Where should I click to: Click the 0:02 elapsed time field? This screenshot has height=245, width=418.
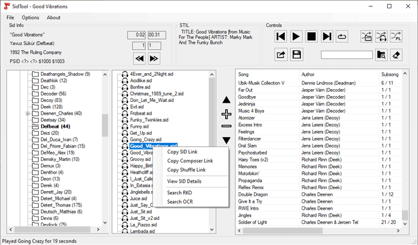pyautogui.click(x=136, y=35)
